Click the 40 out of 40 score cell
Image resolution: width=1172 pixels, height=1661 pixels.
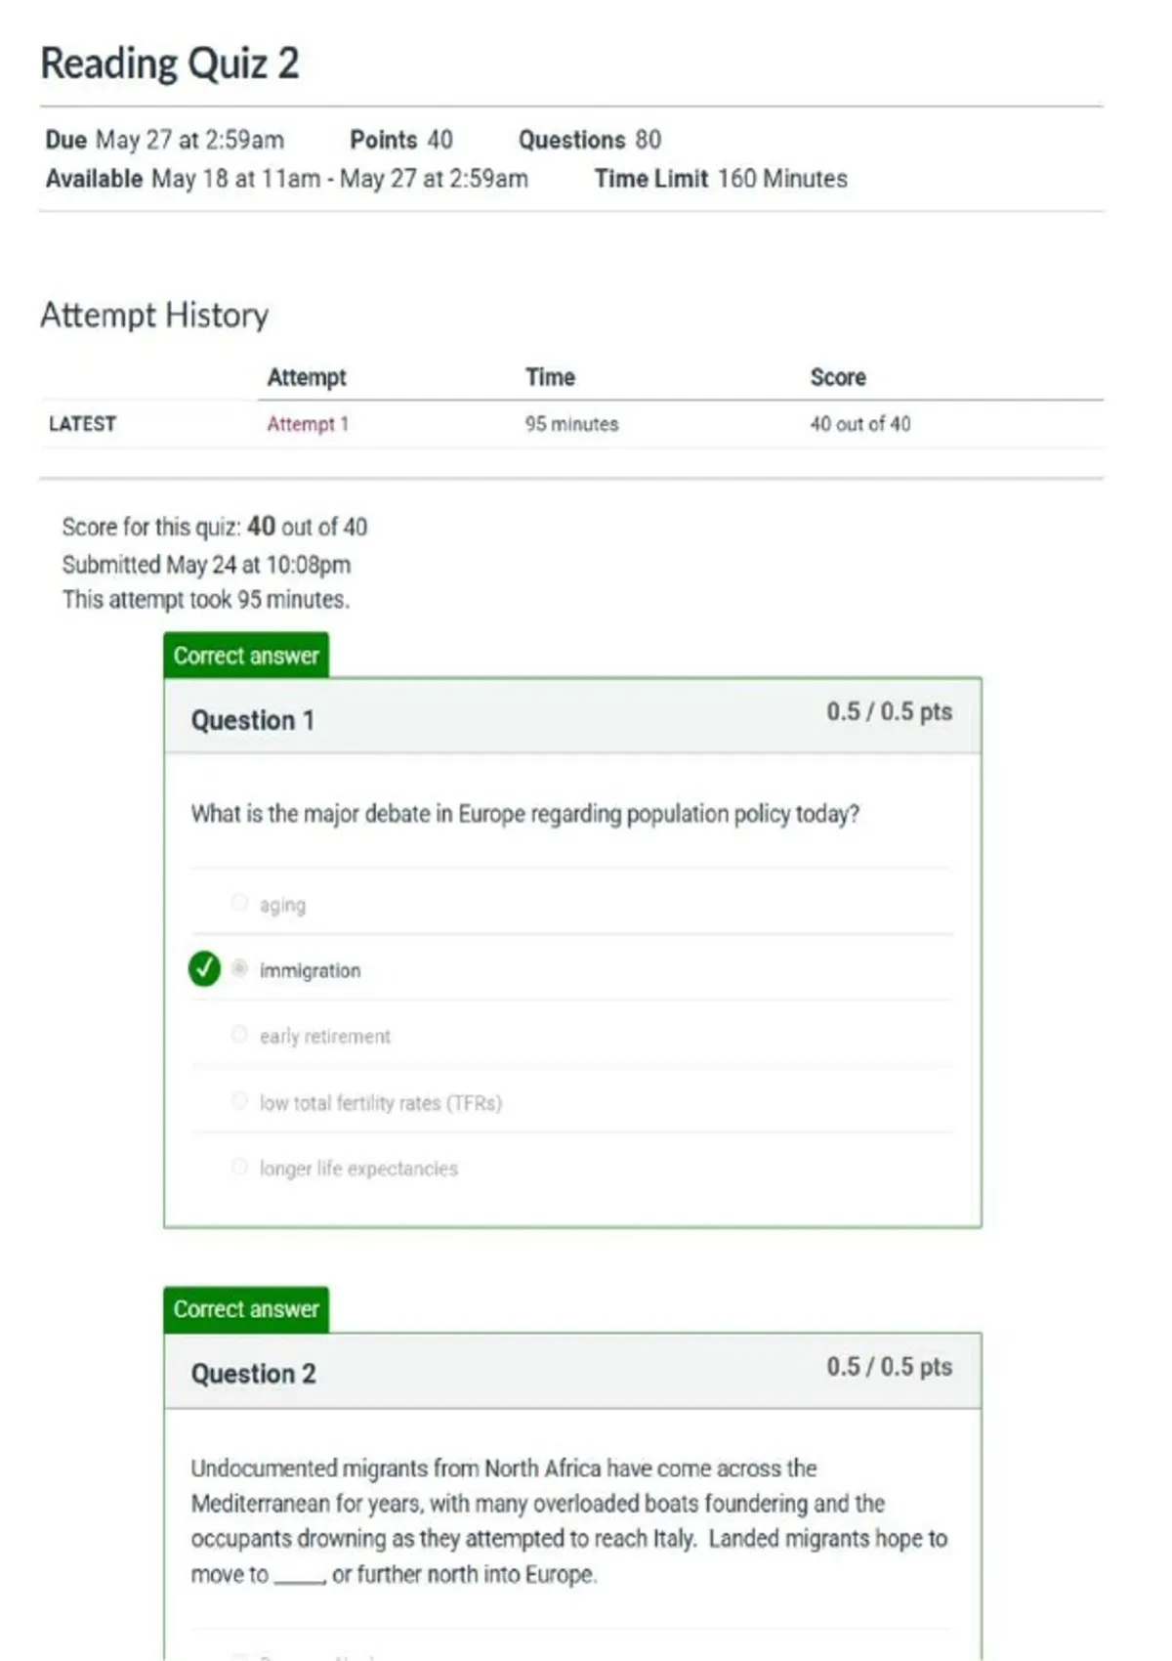[860, 424]
